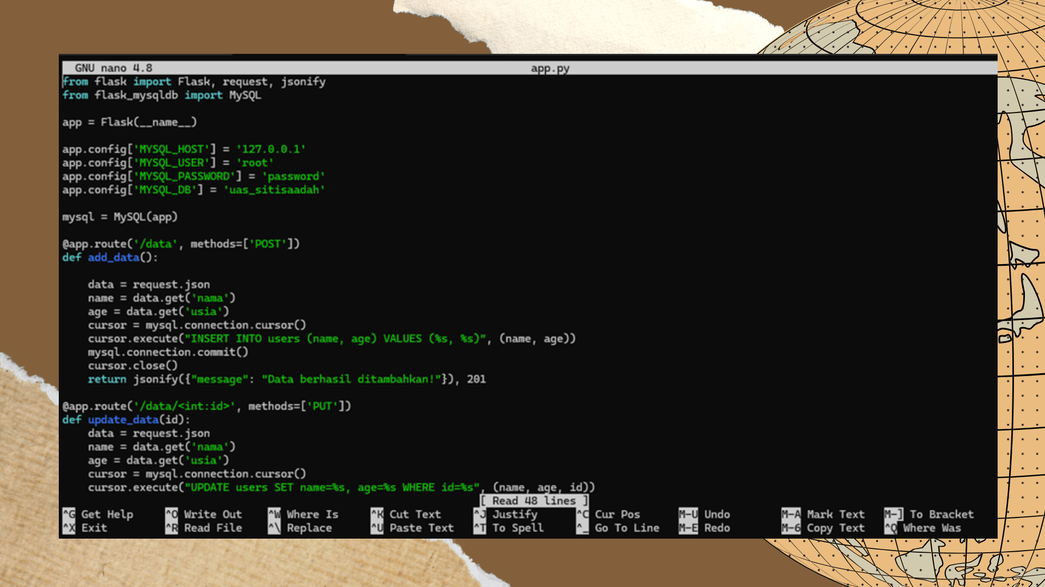Click the ^K Cut Text shortcut
The height and width of the screenshot is (587, 1045).
406,514
